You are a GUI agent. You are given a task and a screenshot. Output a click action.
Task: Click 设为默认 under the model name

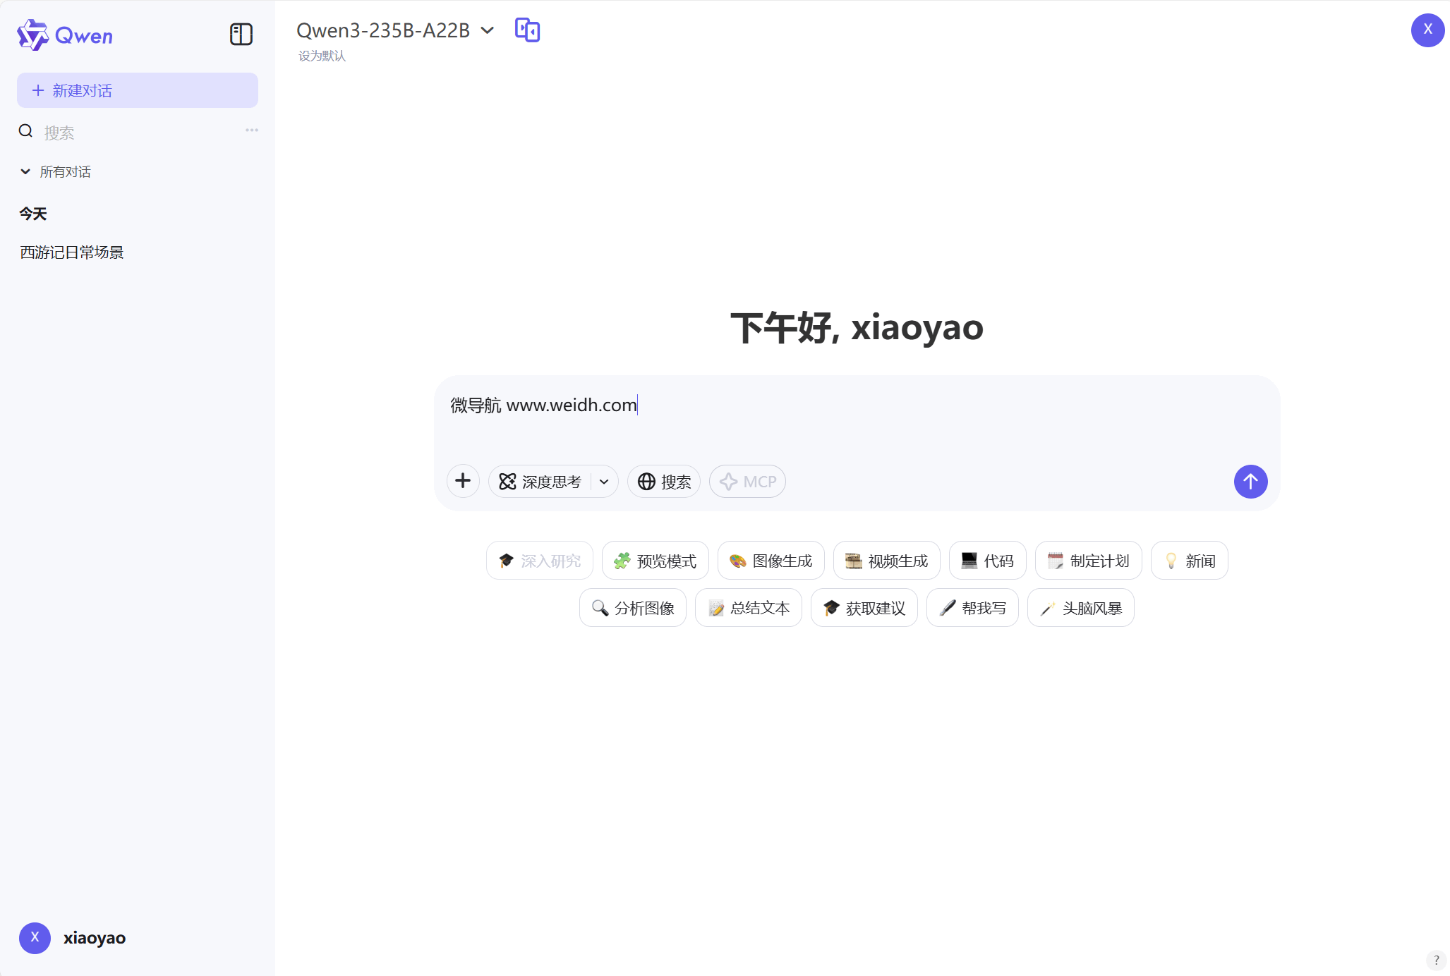point(322,56)
